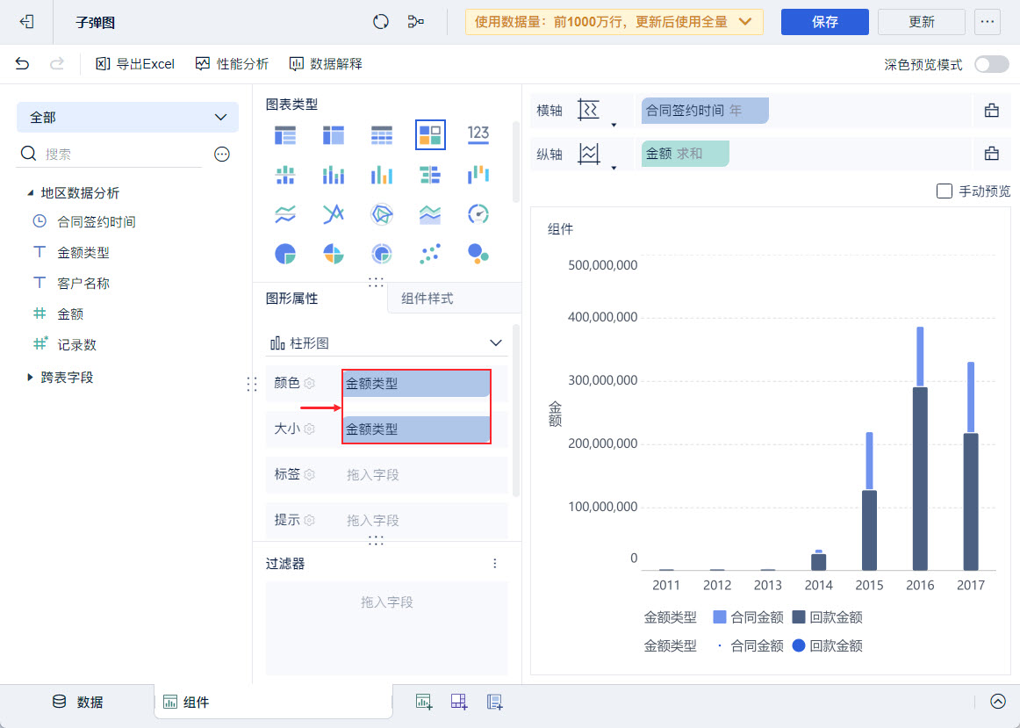
Task: Open more options beside the search box
Action: click(222, 155)
